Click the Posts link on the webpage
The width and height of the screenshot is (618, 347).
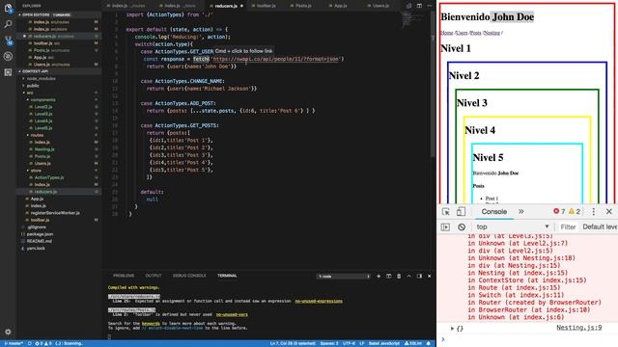pos(476,33)
